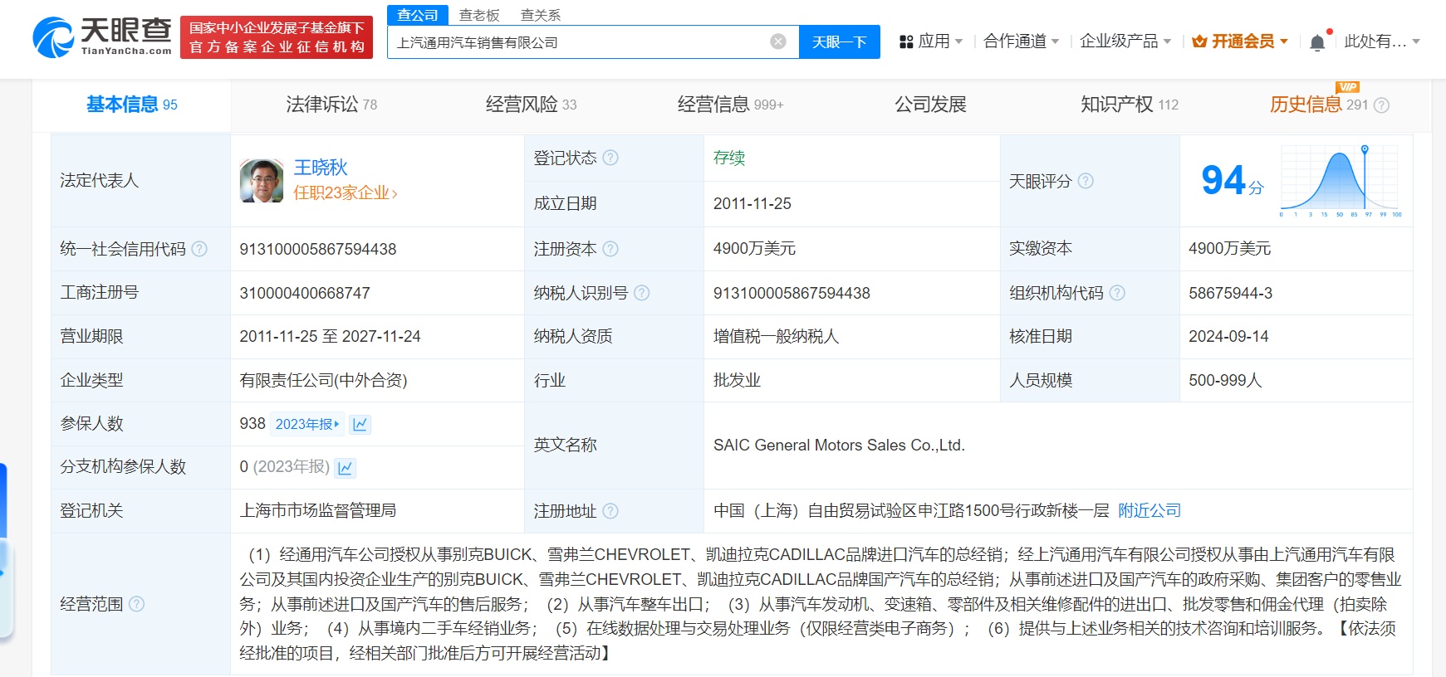Click help icon beside 统一社会信用代码
The height and width of the screenshot is (677, 1446).
[x=199, y=249]
